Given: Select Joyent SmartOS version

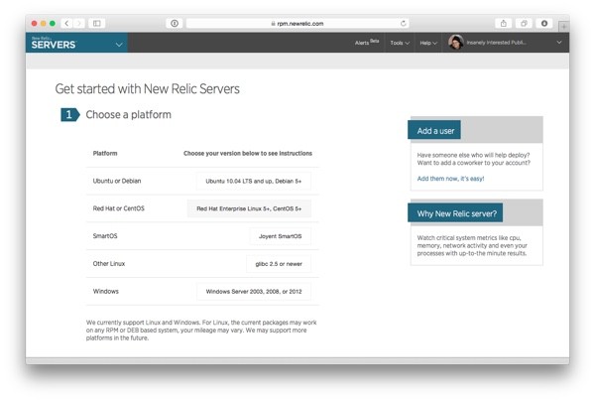Looking at the screenshot, I should click(280, 236).
